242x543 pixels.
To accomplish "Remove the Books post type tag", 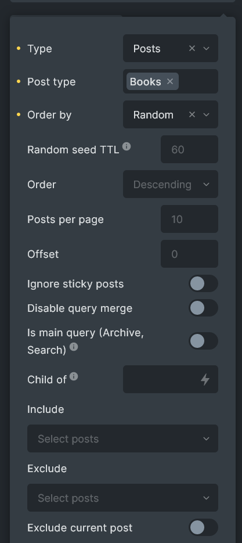I will pos(169,81).
